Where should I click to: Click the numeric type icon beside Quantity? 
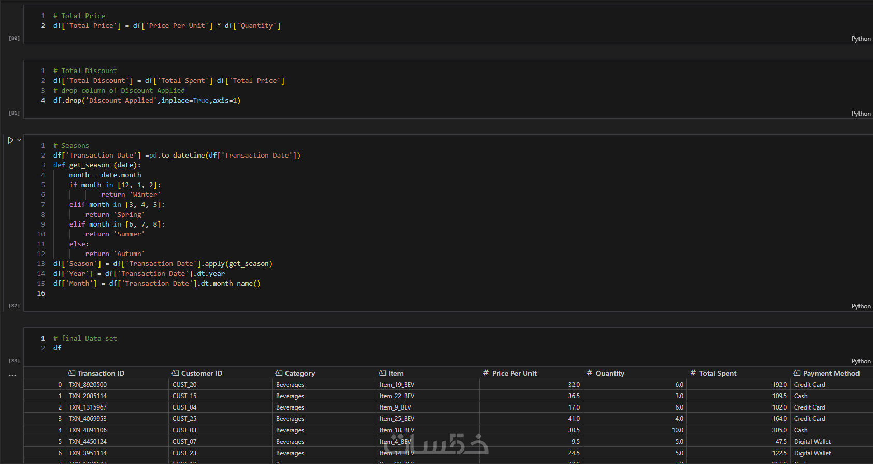click(x=590, y=373)
